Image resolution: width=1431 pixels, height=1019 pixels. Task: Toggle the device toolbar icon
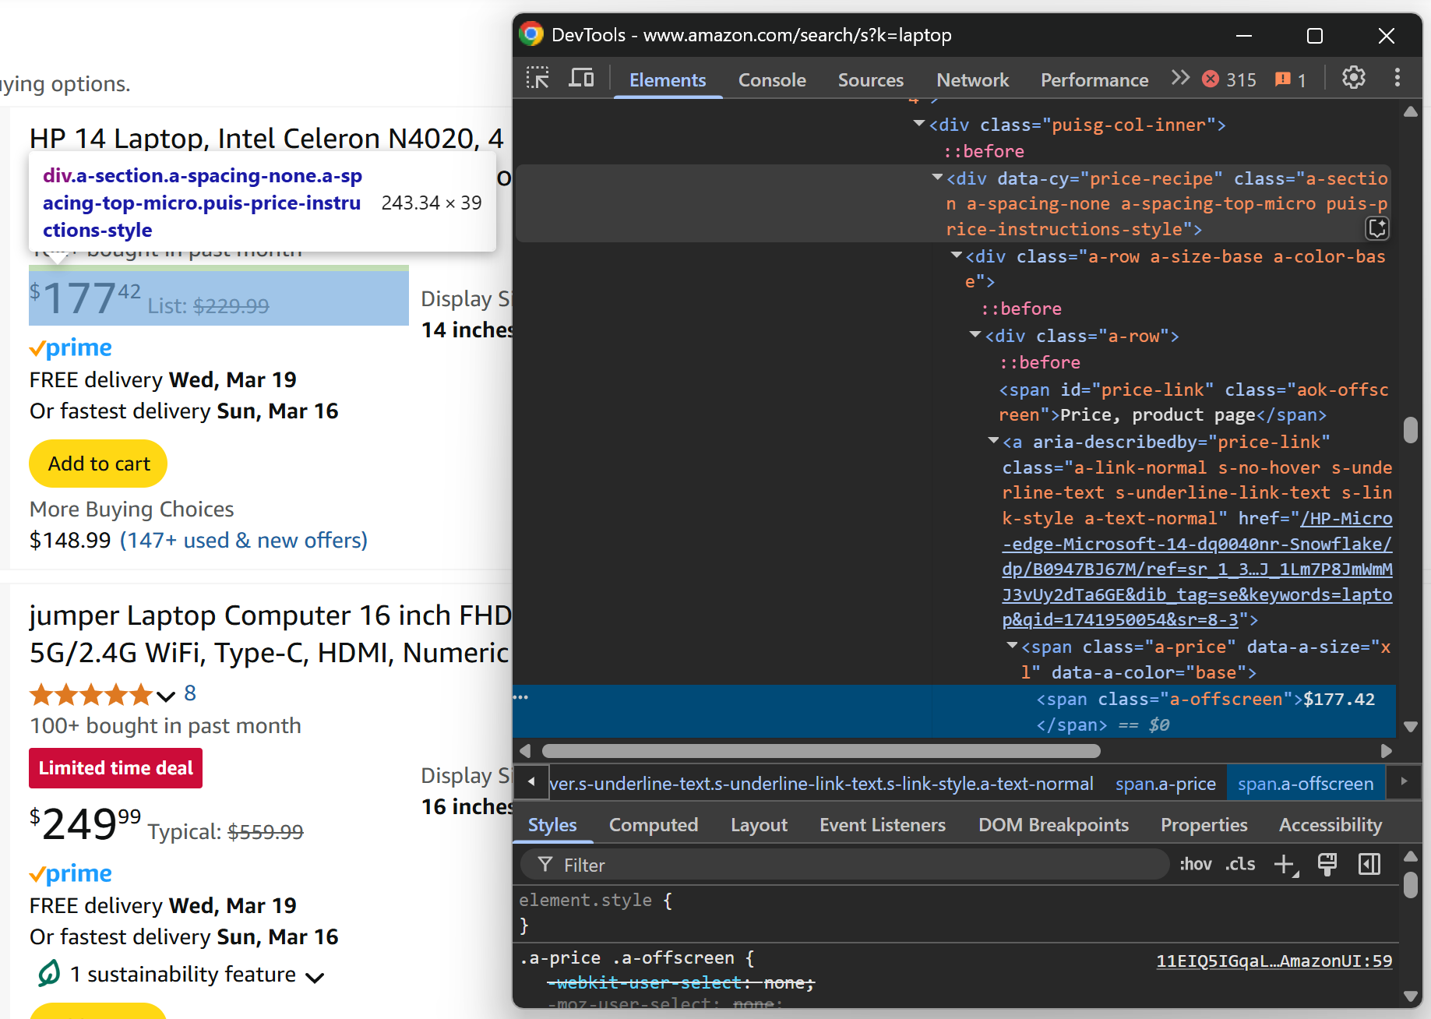[581, 79]
